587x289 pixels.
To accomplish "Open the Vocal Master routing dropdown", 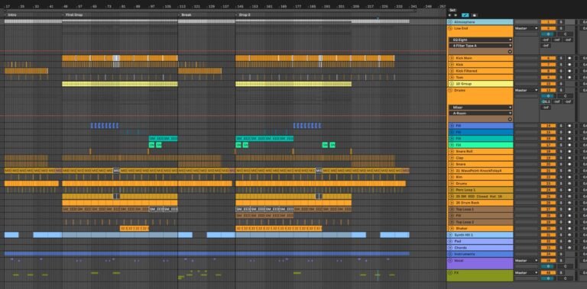I will click(x=527, y=261).
